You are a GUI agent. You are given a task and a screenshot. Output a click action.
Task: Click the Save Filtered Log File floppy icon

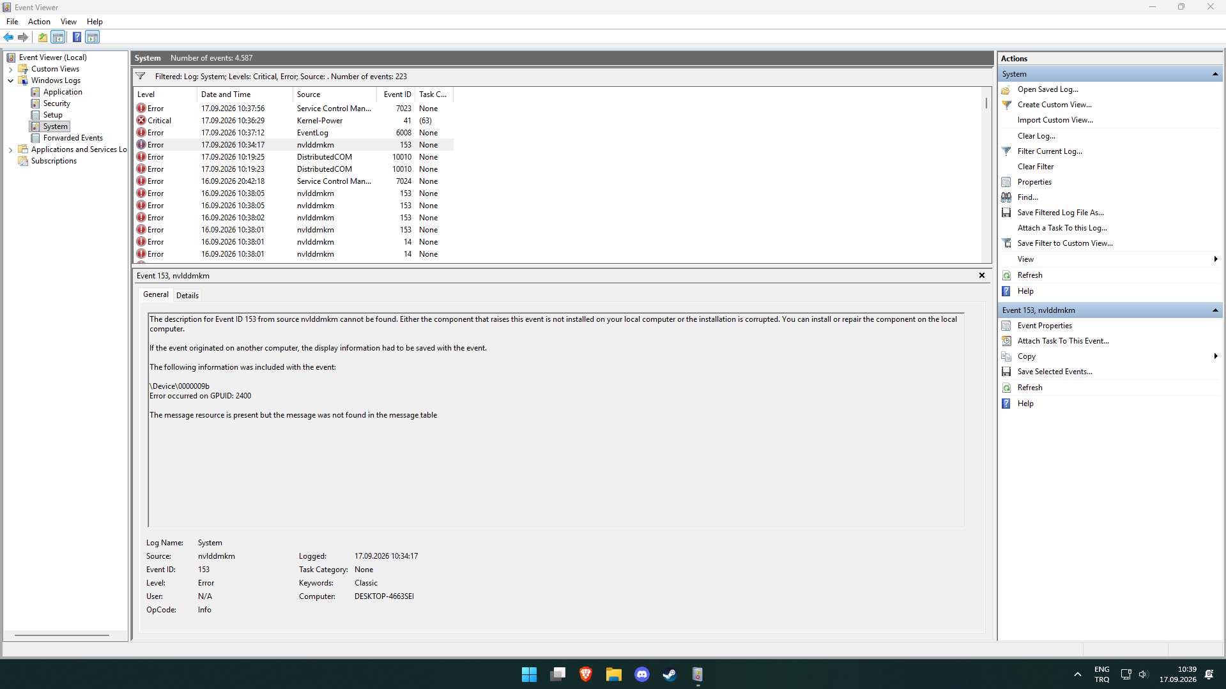click(1006, 213)
